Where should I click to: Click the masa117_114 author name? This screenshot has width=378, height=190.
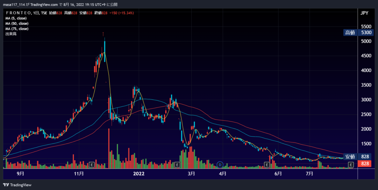click(x=14, y=4)
